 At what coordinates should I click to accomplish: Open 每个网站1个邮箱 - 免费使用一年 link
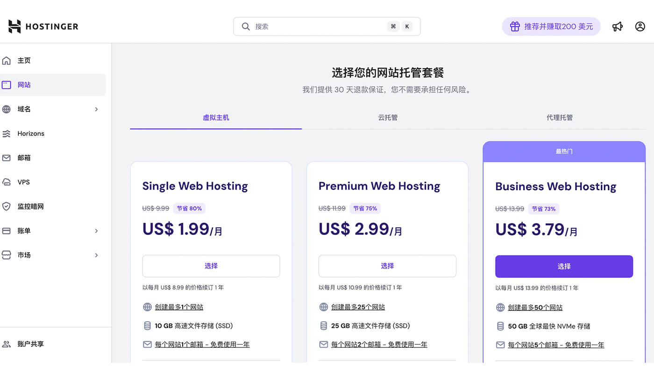pyautogui.click(x=202, y=345)
